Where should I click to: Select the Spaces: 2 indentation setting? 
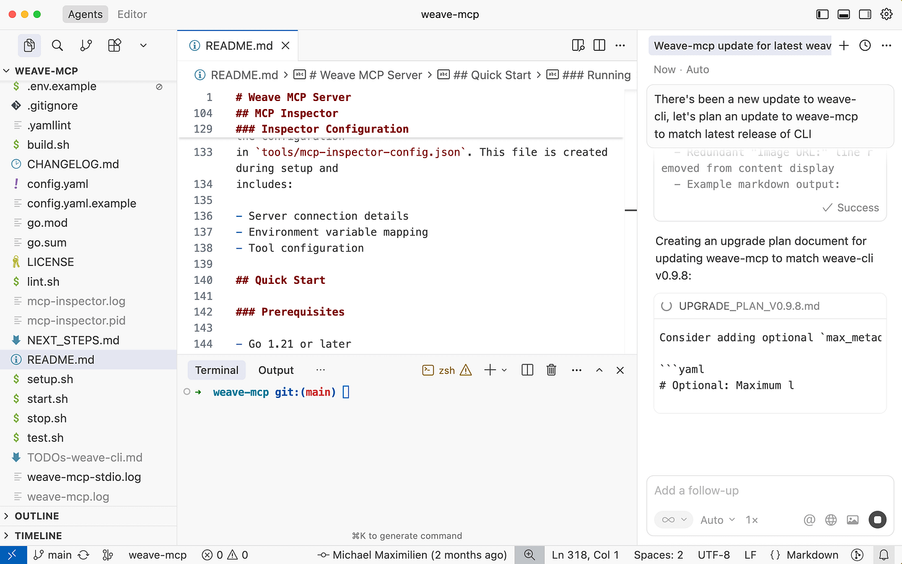[x=659, y=555]
